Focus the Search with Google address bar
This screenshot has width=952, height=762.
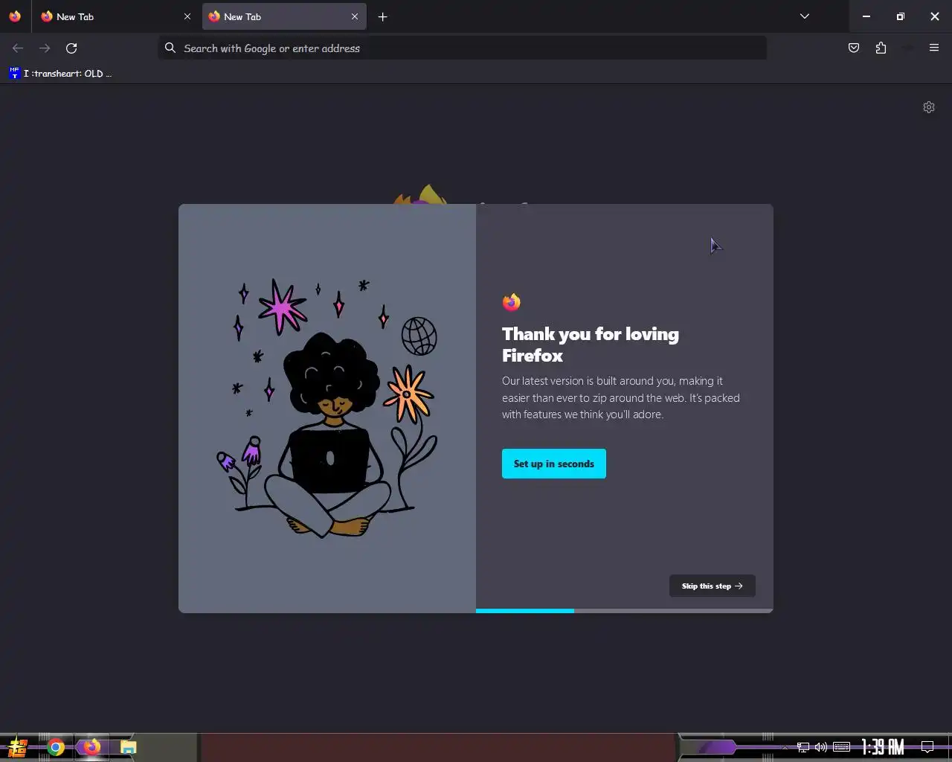463,48
